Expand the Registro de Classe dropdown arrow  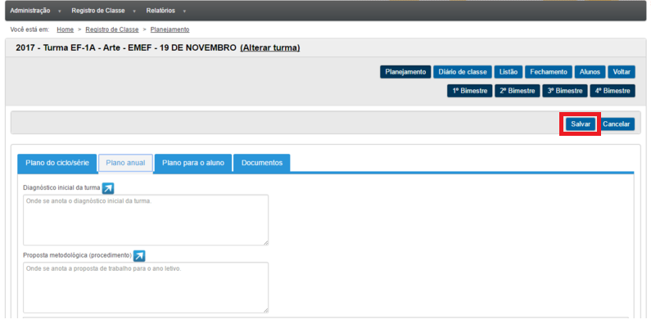click(x=134, y=11)
